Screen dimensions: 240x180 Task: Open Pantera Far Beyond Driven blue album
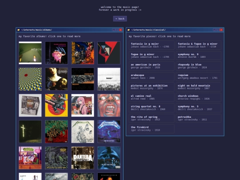click(x=109, y=158)
